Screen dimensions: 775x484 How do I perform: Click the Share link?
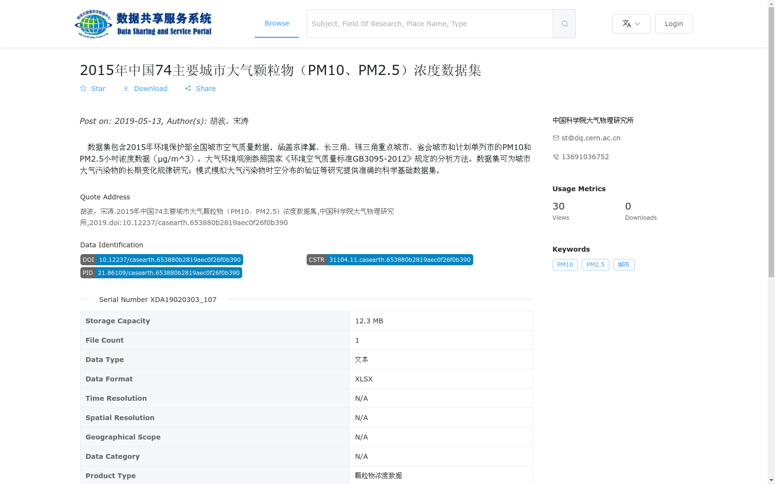tap(206, 89)
